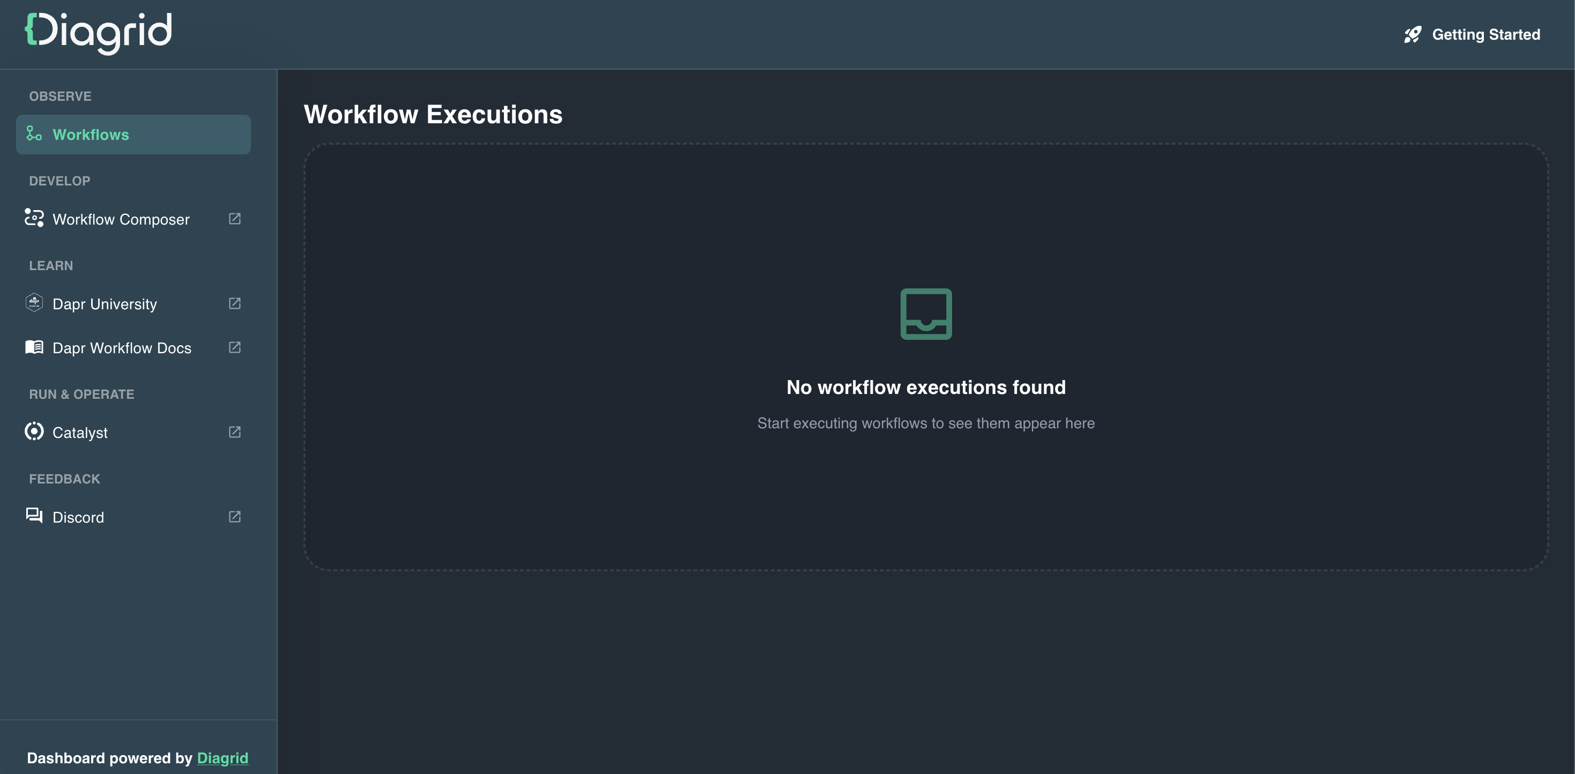
Task: Click external link icon beside Dapr University
Action: coord(235,303)
